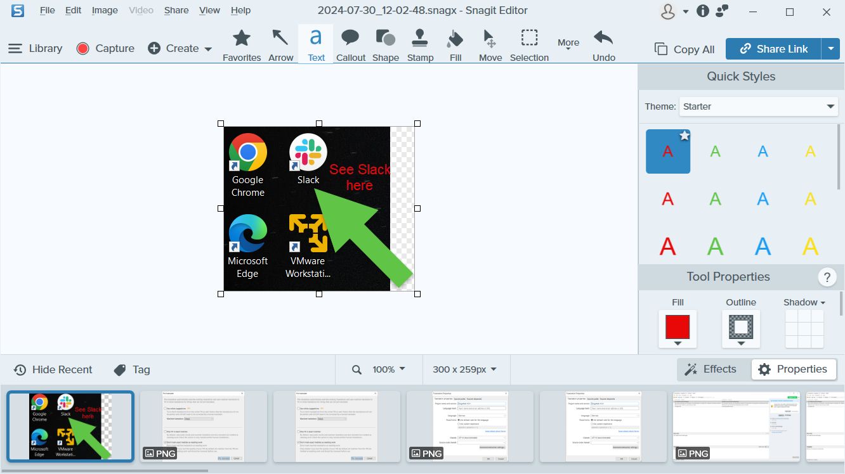
Task: Open the View menu
Action: pyautogui.click(x=209, y=10)
